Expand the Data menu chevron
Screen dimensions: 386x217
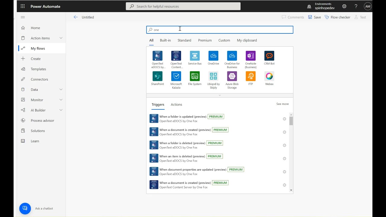coord(61,90)
